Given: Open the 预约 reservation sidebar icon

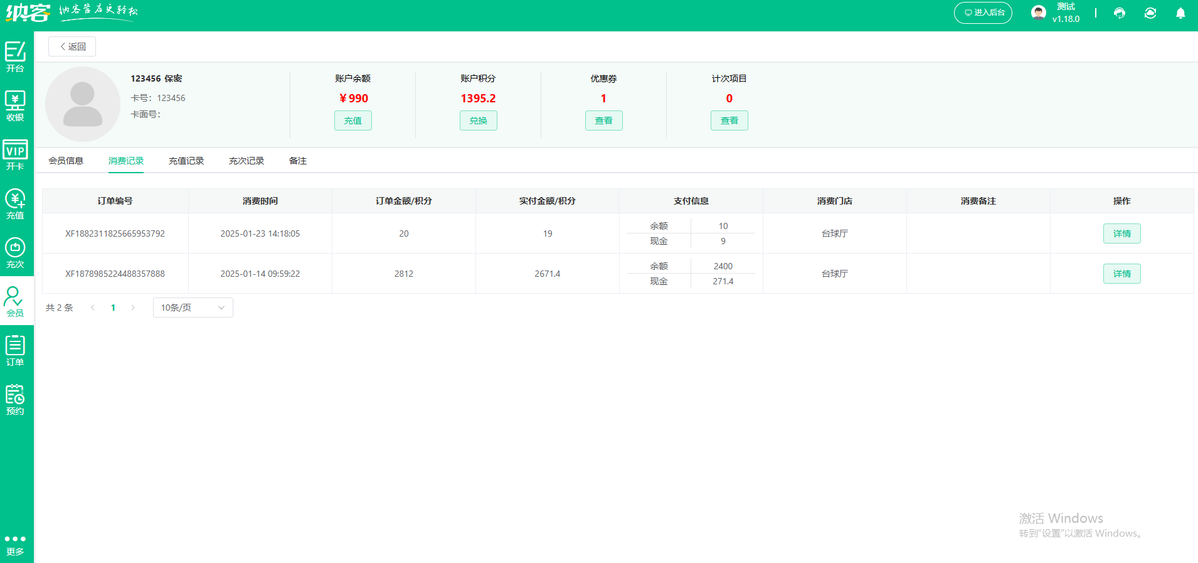Looking at the screenshot, I should (x=15, y=399).
